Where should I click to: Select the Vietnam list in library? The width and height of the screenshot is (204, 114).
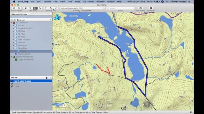coord(21,42)
